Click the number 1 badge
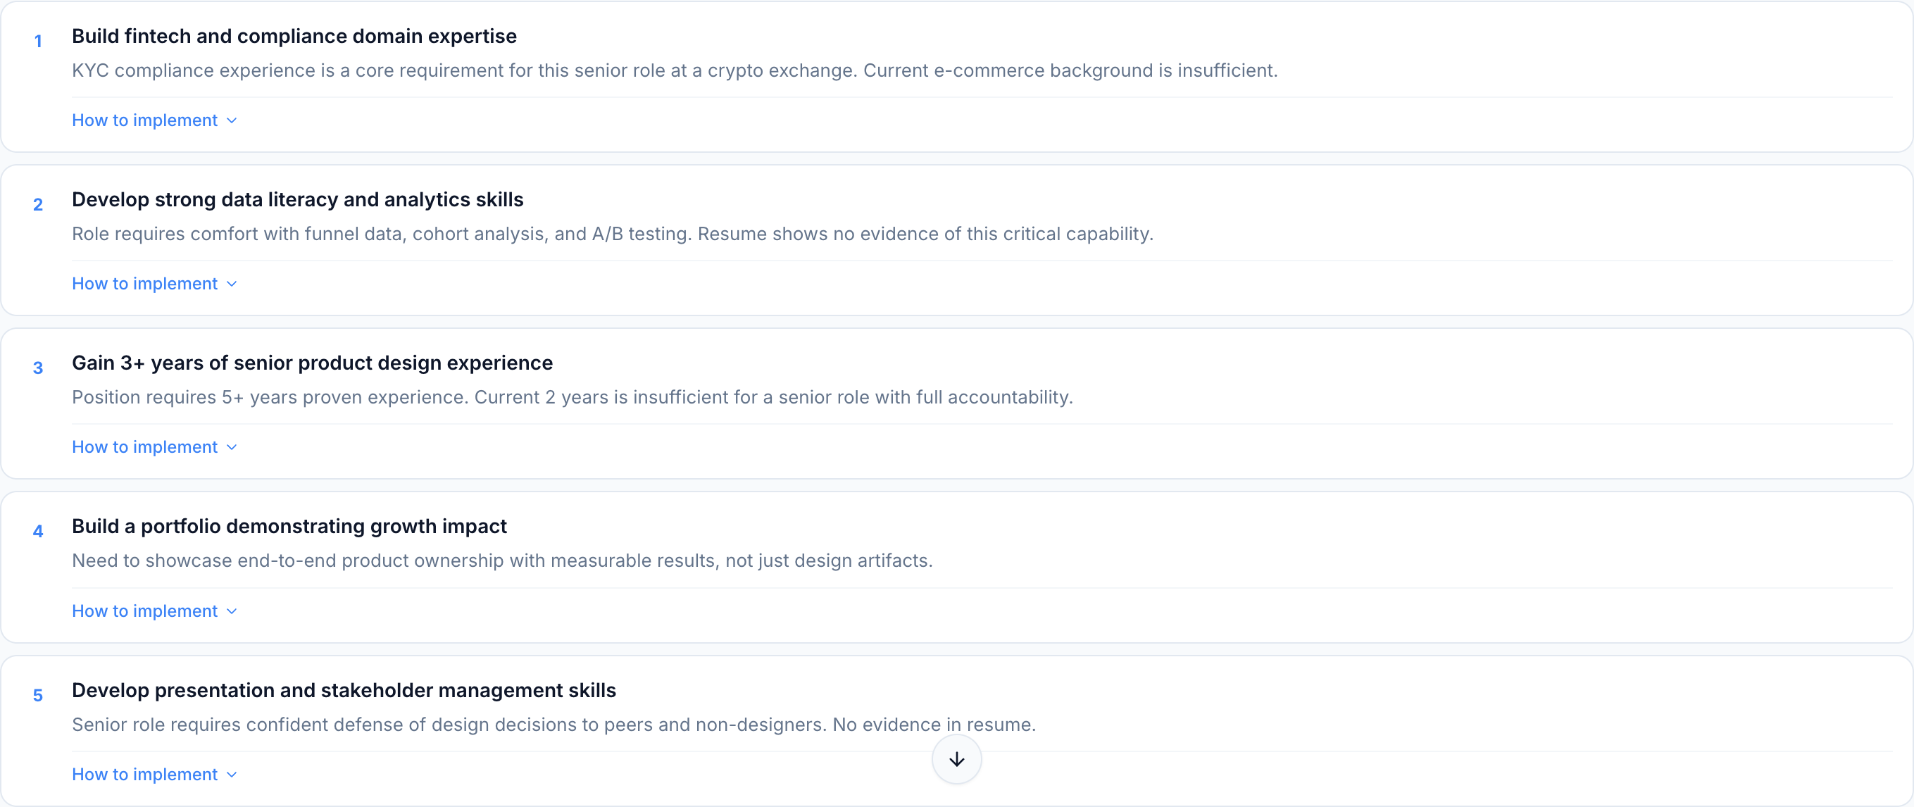The height and width of the screenshot is (807, 1914). [x=38, y=42]
